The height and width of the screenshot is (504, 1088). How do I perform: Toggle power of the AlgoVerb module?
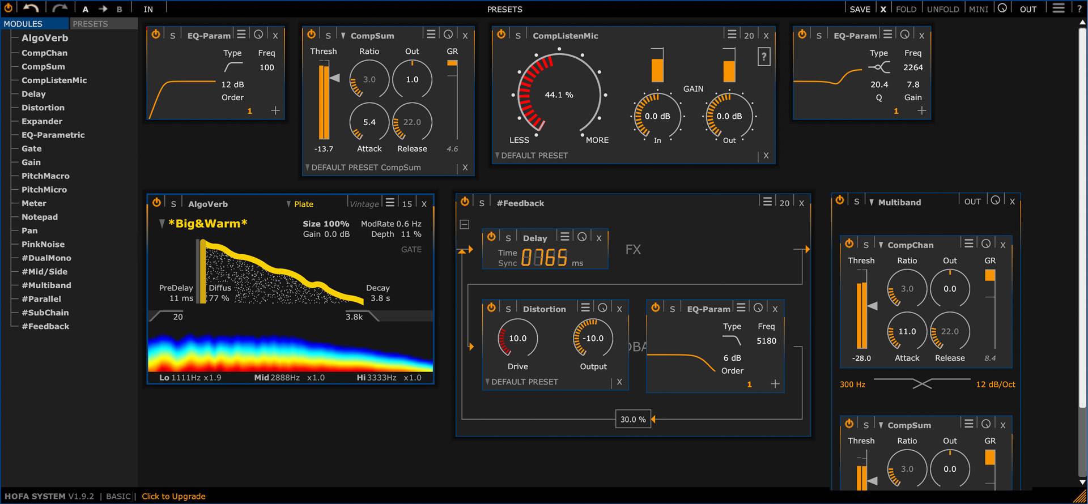[x=157, y=203]
